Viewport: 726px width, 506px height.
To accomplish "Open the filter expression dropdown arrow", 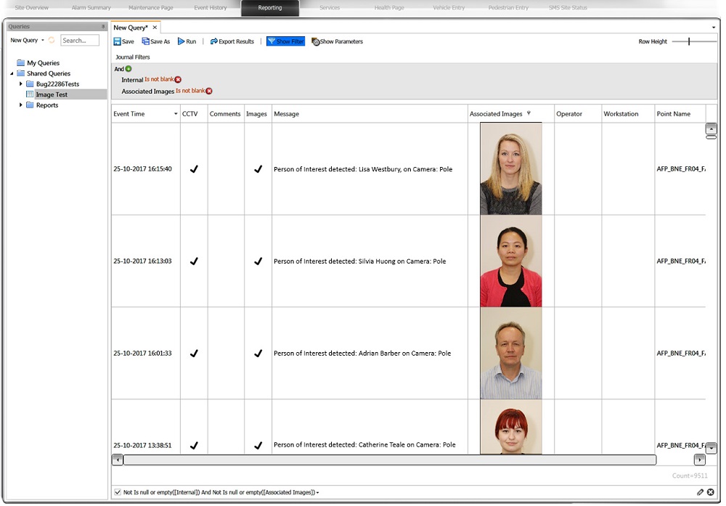I will coord(318,493).
